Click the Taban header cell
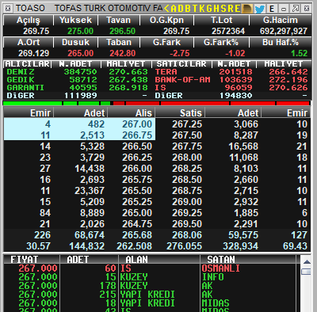Screen dimensions: 317x312 click(119, 42)
